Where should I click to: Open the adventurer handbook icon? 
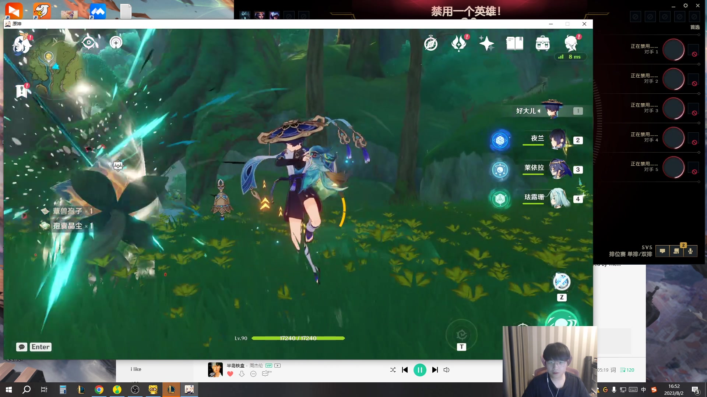(514, 43)
